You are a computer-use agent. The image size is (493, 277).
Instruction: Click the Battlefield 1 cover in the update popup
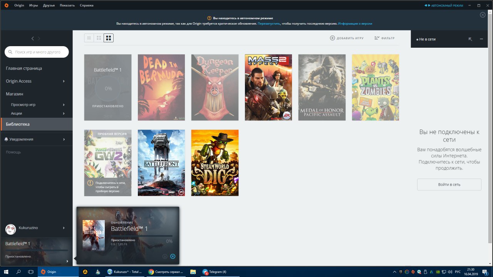coord(94,236)
